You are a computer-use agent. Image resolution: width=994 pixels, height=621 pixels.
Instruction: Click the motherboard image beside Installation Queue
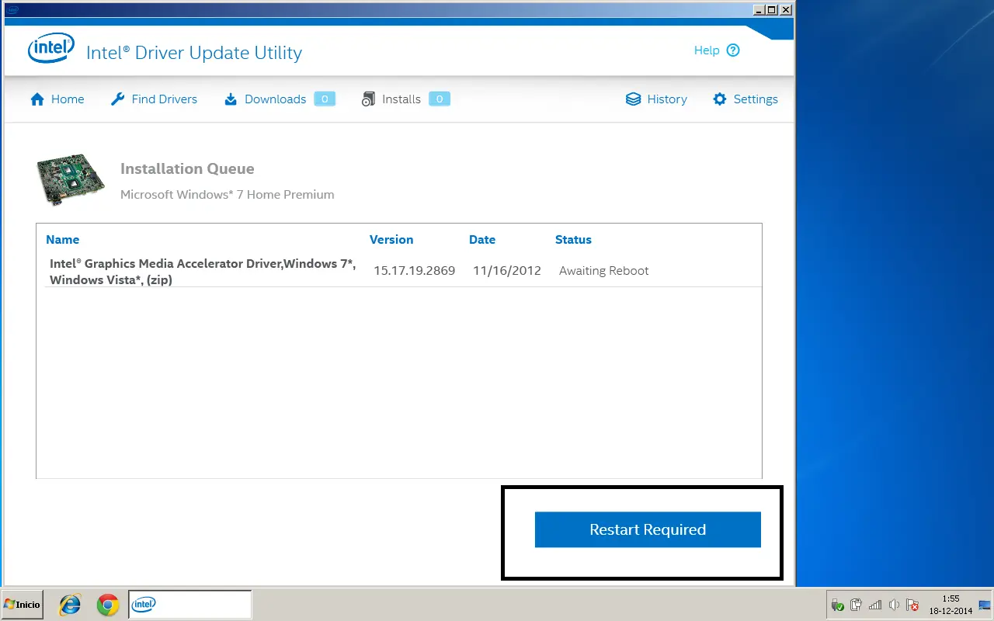71,181
